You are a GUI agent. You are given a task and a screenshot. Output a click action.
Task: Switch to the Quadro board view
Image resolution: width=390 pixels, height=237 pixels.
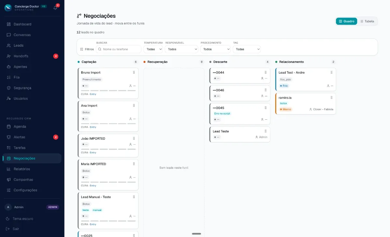tap(346, 21)
